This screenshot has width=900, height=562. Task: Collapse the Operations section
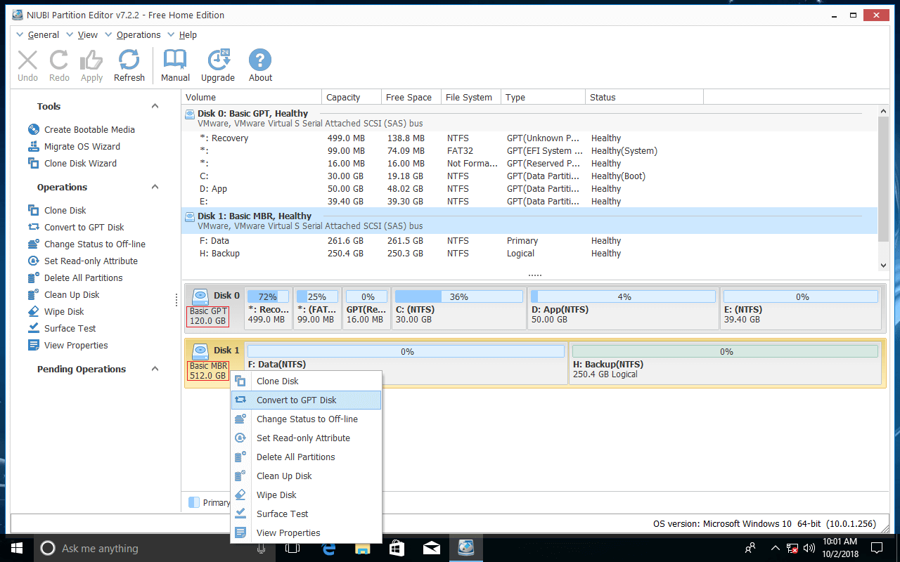(154, 187)
